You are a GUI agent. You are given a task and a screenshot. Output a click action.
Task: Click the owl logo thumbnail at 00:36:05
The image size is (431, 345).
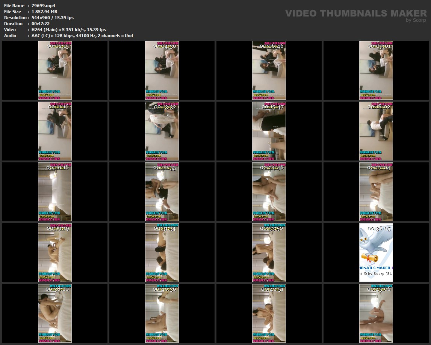point(376,252)
